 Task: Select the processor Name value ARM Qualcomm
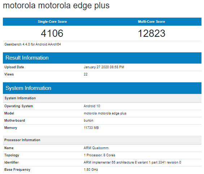pos(96,148)
